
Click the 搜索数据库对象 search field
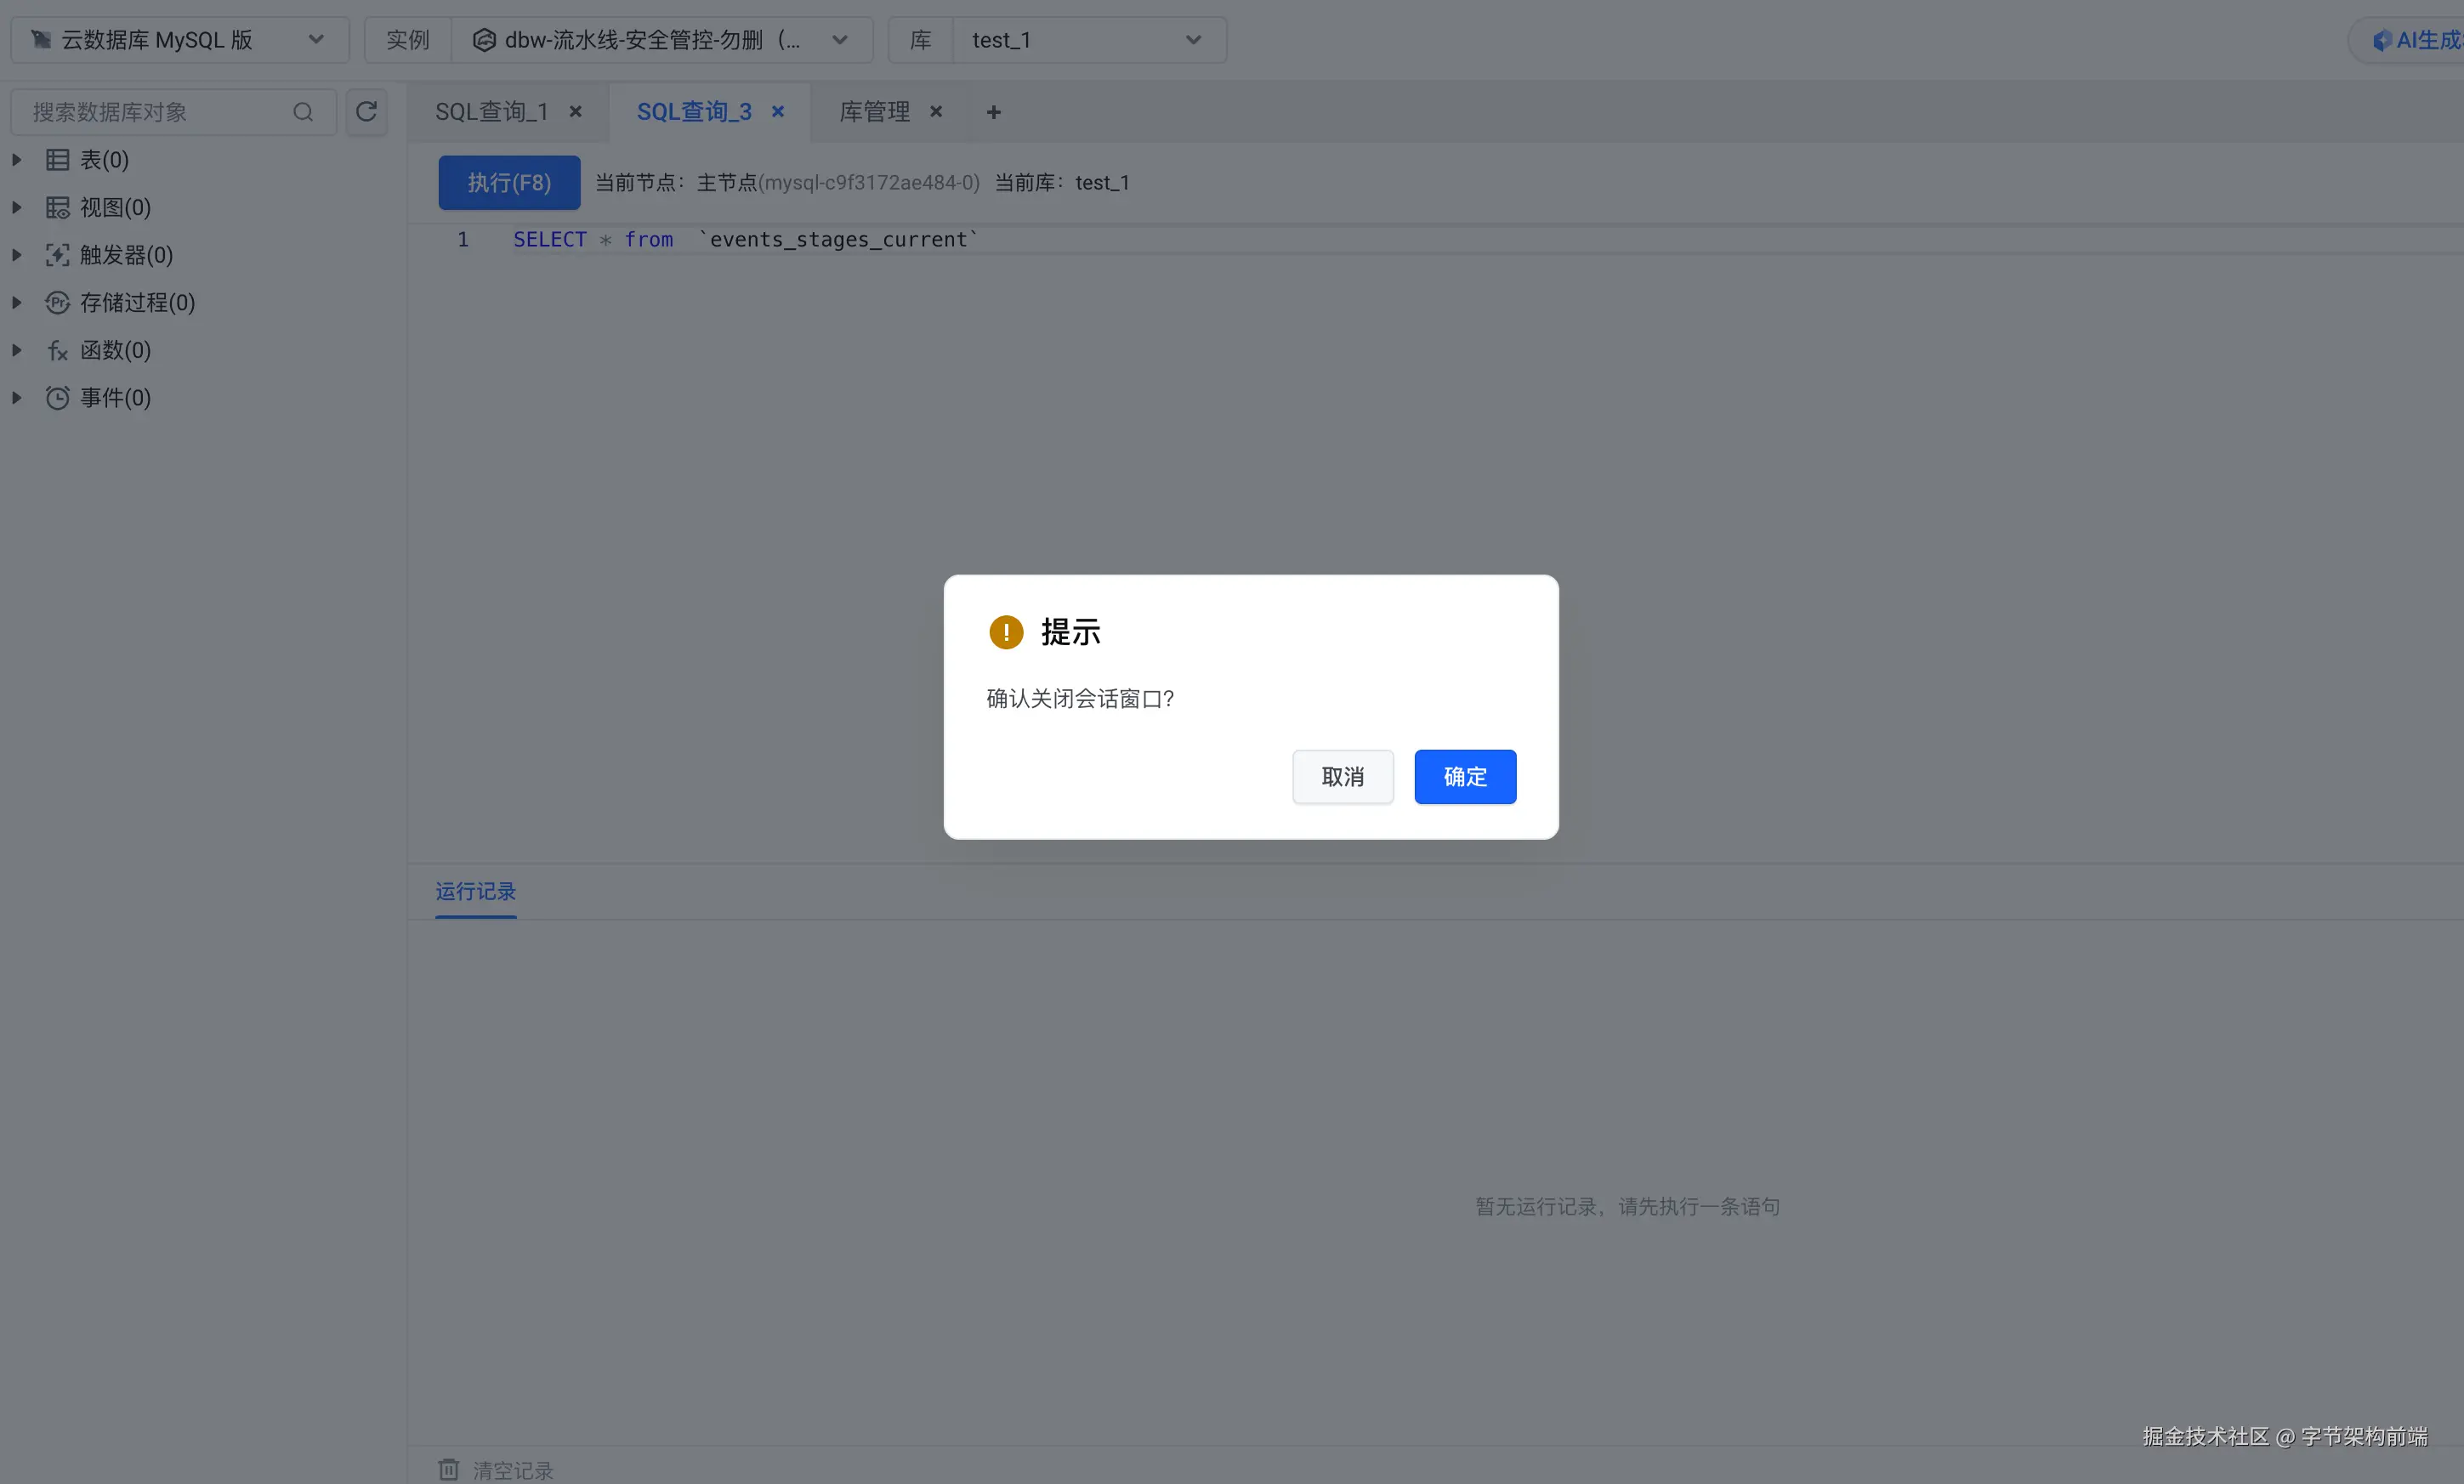pyautogui.click(x=150, y=112)
